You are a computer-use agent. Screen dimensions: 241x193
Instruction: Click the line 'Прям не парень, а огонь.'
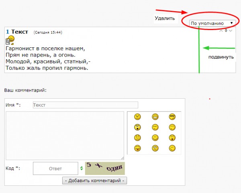[41, 55]
